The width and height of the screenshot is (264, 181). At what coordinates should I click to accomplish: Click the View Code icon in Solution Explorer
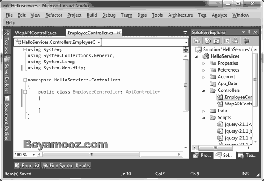coord(227,41)
